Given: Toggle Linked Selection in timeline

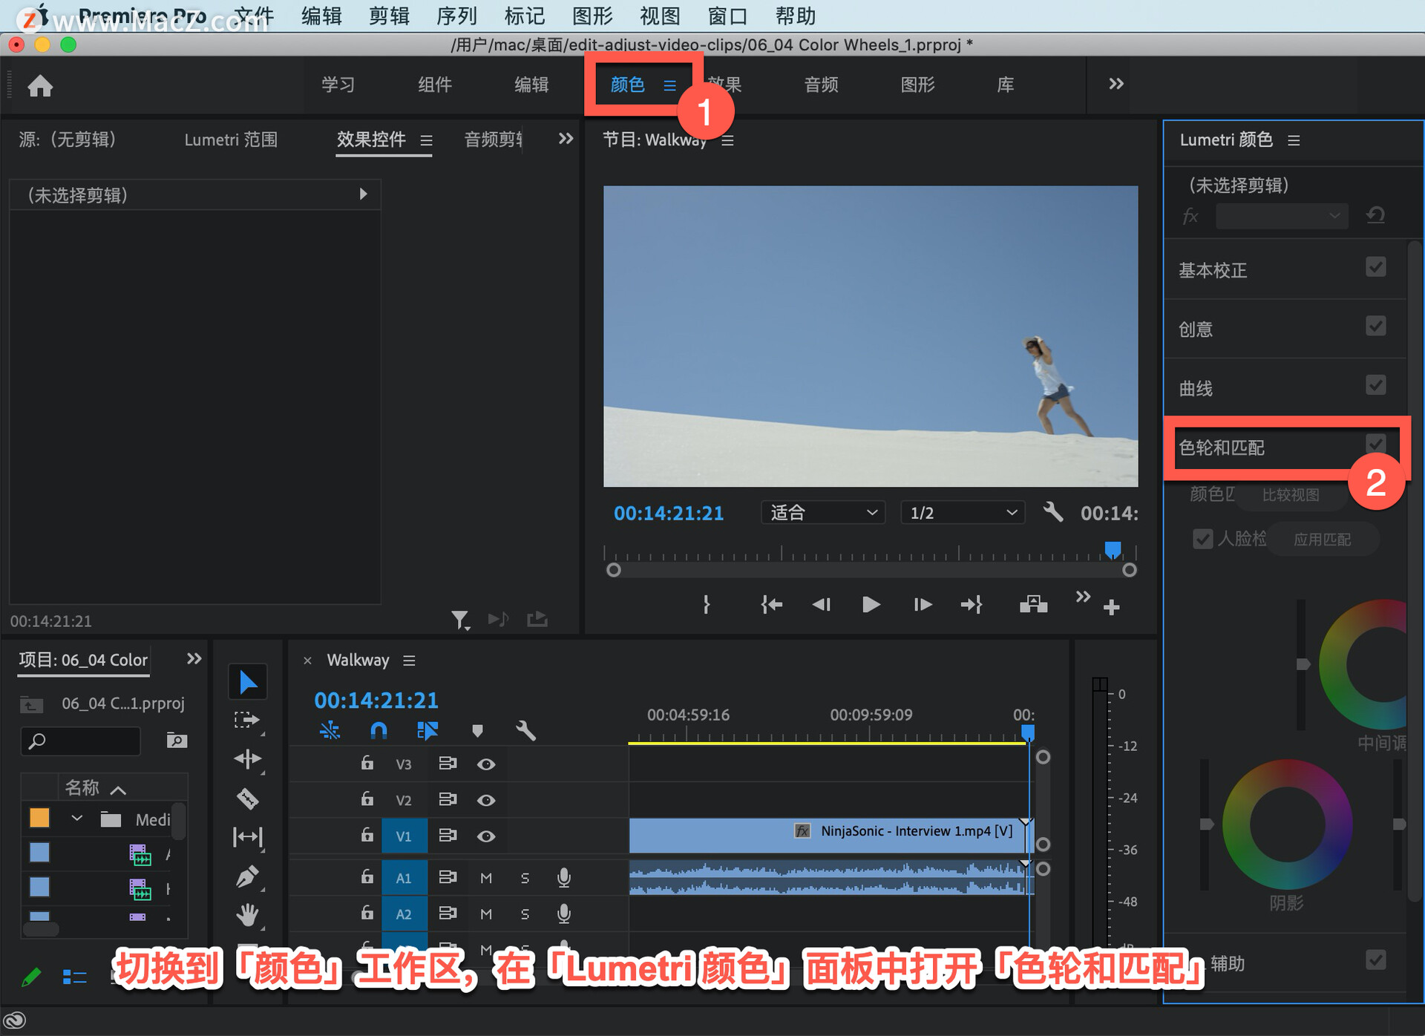Looking at the screenshot, I should click(427, 731).
